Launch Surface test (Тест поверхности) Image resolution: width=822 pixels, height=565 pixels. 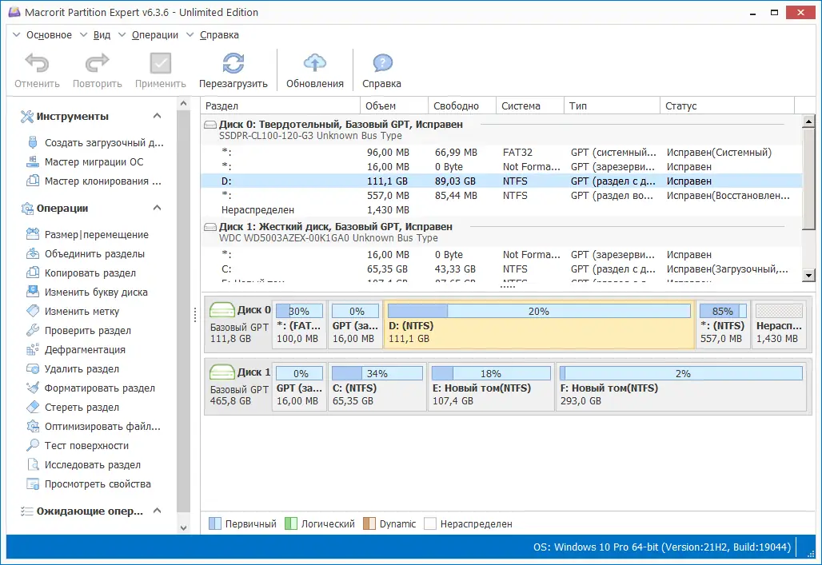click(86, 446)
